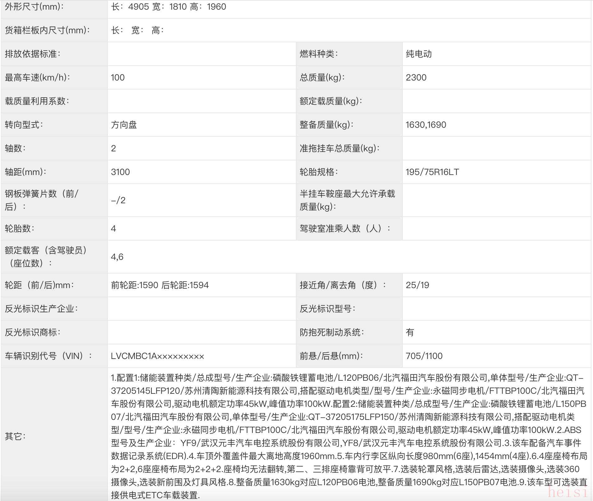Select the 方向盘 steering type value
Screen dimensions: 593x501
[124, 125]
